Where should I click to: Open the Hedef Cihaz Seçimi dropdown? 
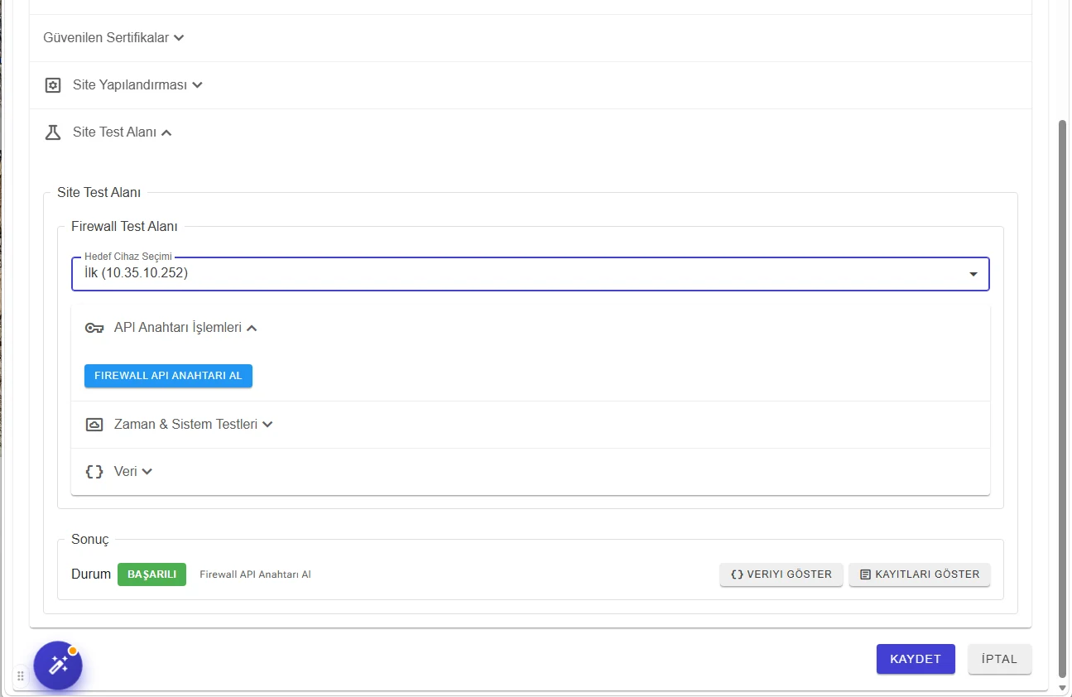[x=531, y=274]
